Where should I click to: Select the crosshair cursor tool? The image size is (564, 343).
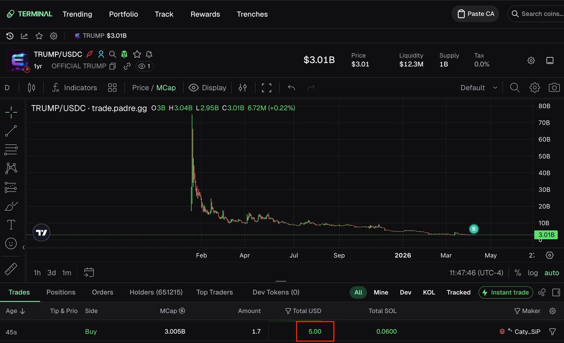11,111
